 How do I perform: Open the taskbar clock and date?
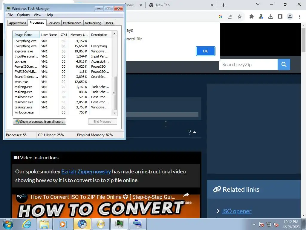point(291,224)
